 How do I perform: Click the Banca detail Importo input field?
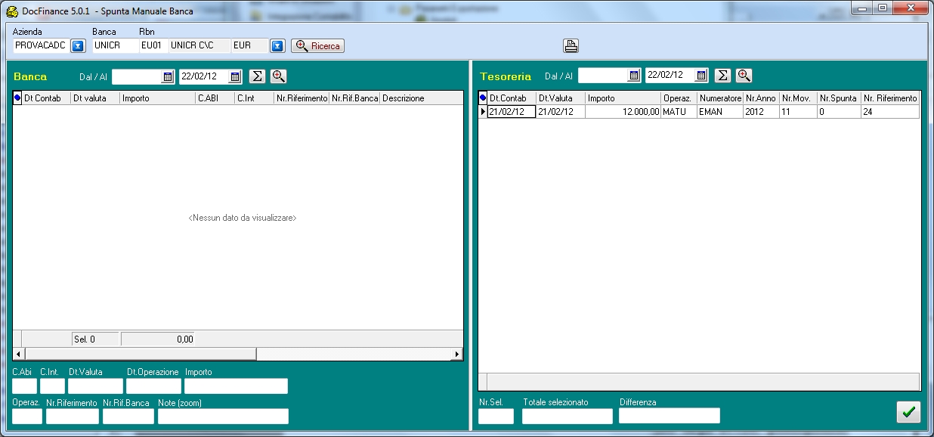[236, 386]
